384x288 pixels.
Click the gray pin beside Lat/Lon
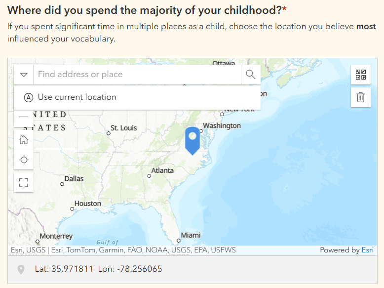click(21, 270)
